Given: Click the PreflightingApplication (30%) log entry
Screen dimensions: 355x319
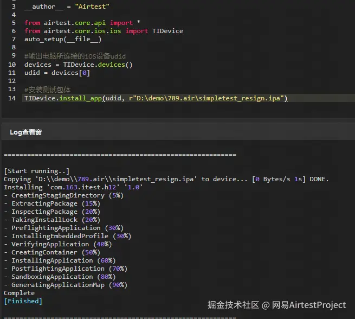Looking at the screenshot, I should (63, 228).
